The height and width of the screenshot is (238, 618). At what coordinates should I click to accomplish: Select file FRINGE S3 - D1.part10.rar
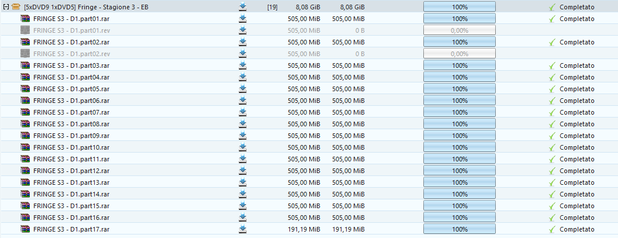click(71, 147)
